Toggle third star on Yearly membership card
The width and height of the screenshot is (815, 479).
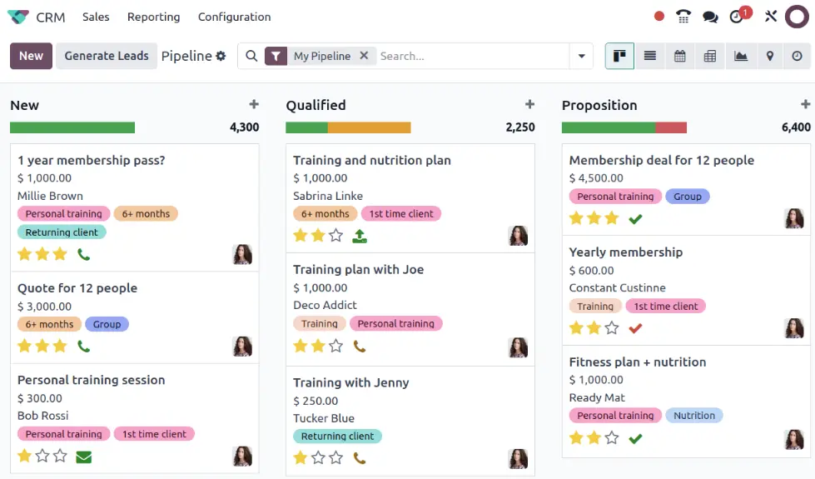(612, 327)
